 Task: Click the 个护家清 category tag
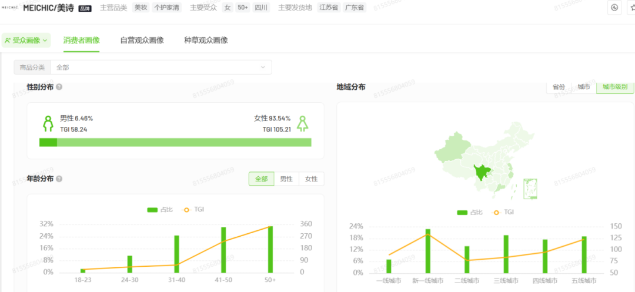click(x=167, y=8)
